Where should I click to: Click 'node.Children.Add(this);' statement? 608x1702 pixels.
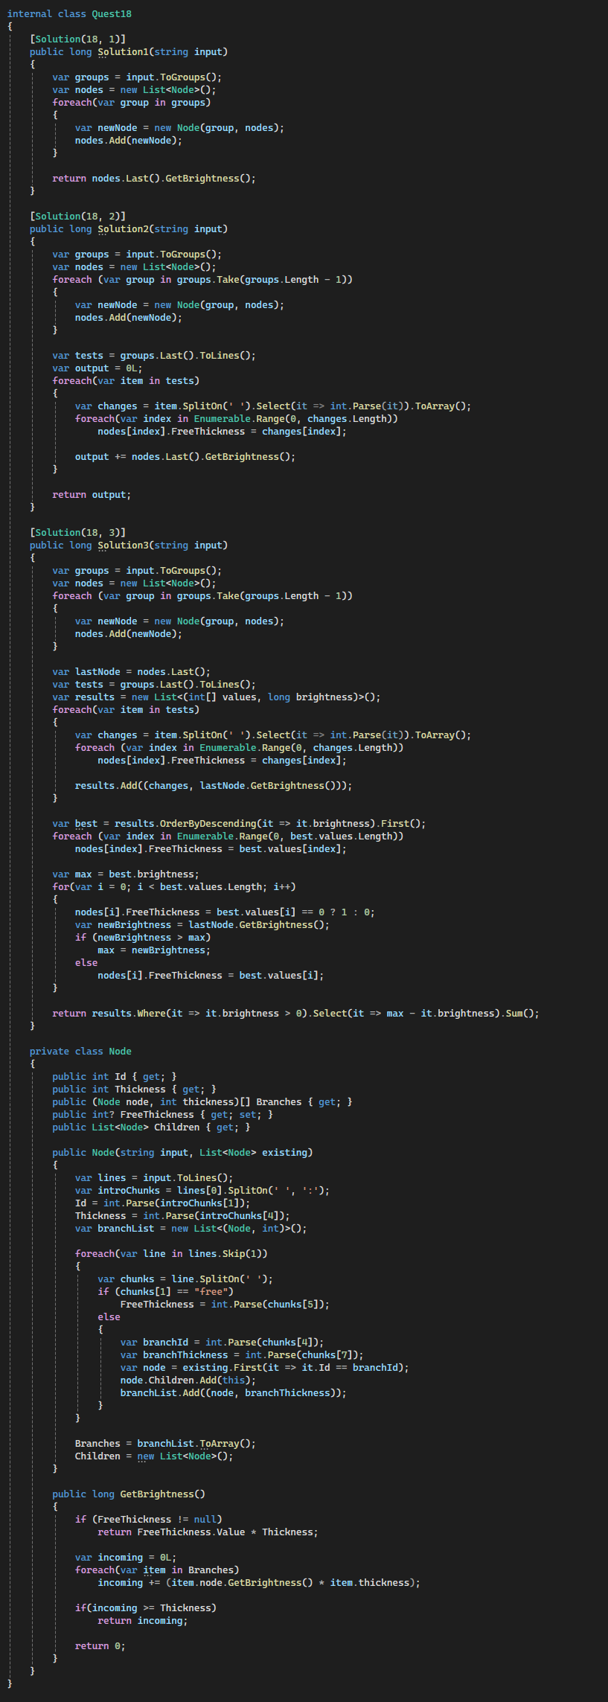point(188,1380)
